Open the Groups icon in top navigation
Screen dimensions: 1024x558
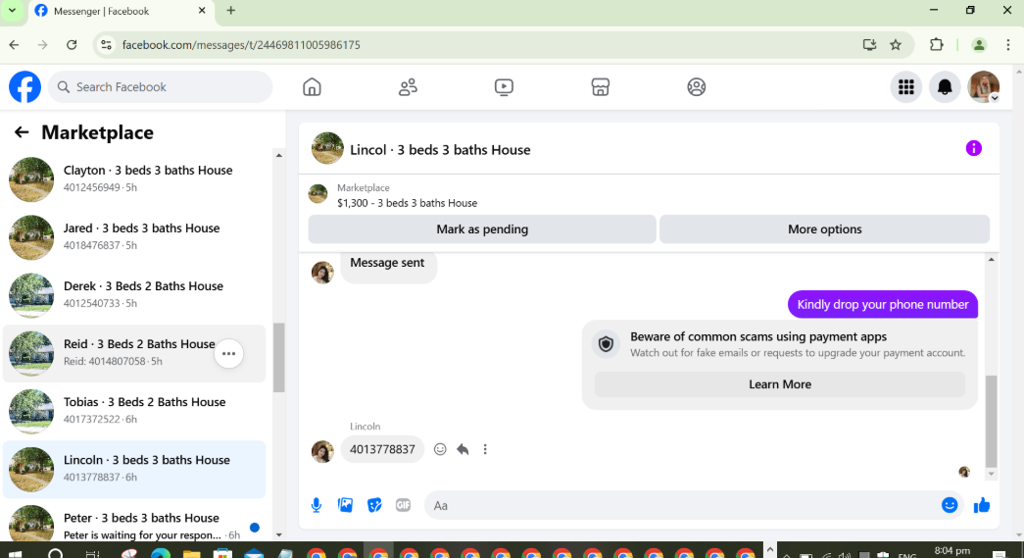(696, 87)
